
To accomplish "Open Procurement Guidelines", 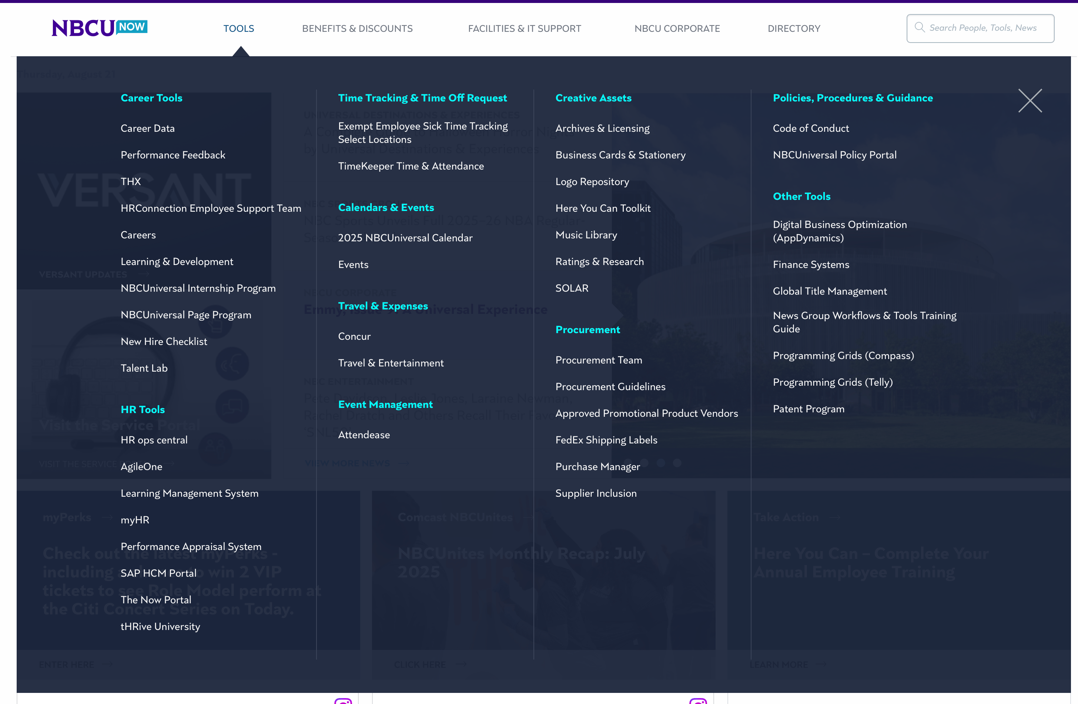I will pos(610,387).
